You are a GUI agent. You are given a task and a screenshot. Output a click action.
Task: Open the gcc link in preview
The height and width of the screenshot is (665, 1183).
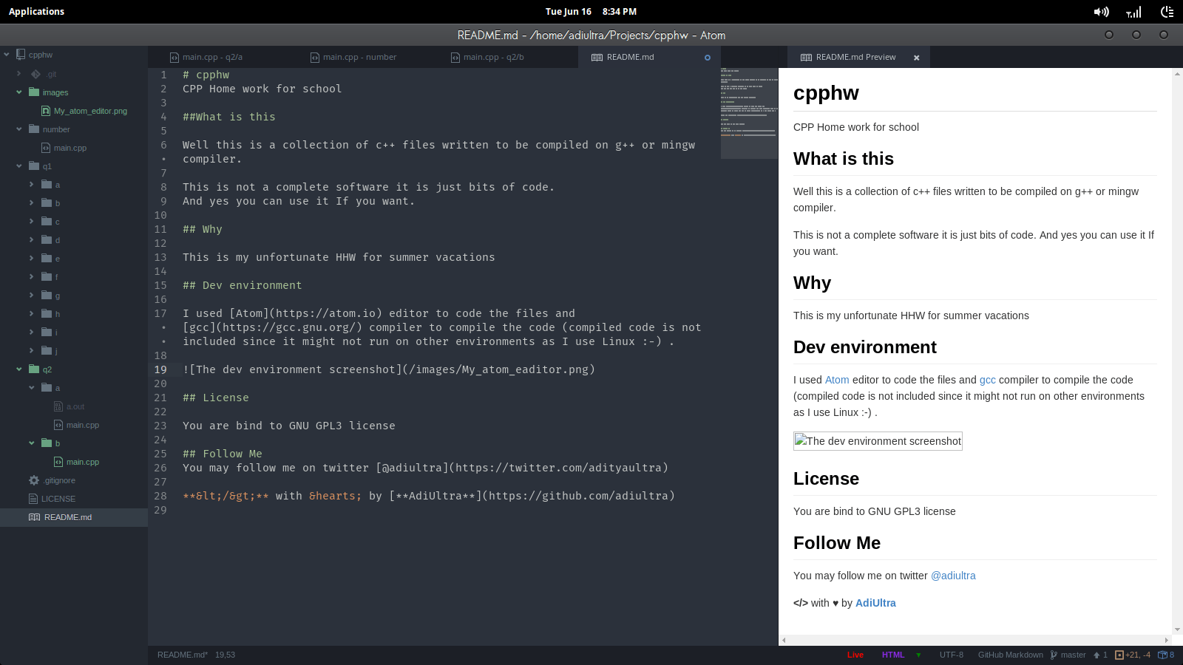coord(988,380)
